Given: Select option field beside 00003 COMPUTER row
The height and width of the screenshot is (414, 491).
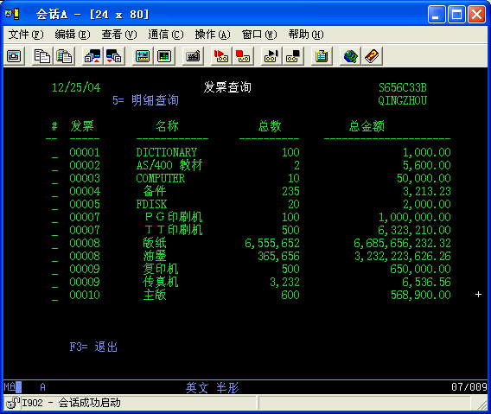Looking at the screenshot, I should (54, 179).
